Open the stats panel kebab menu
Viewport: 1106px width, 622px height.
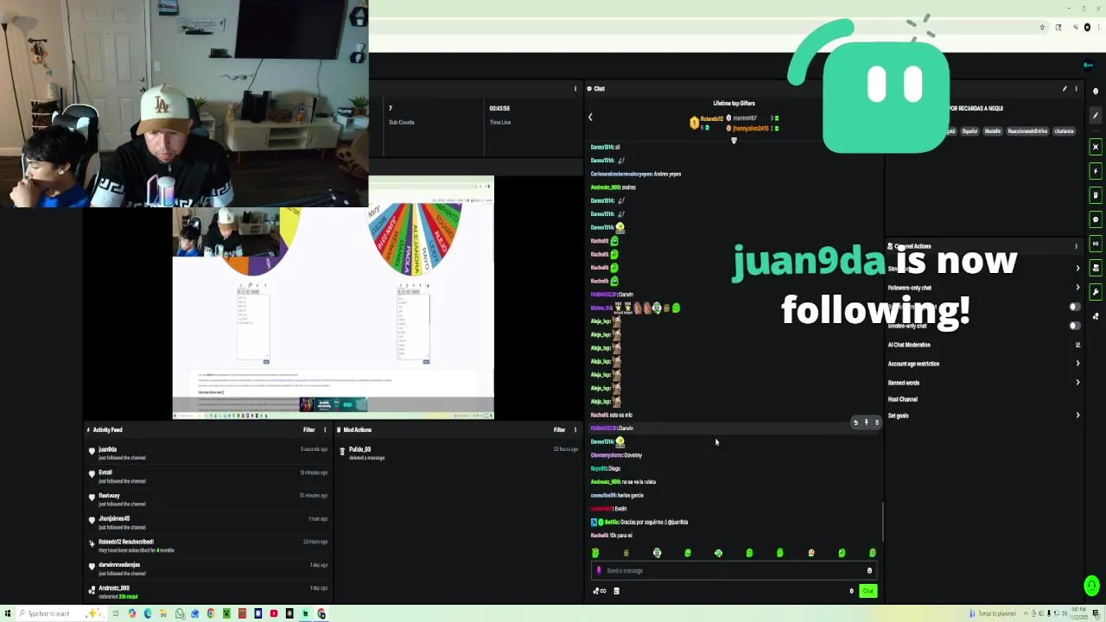(575, 88)
